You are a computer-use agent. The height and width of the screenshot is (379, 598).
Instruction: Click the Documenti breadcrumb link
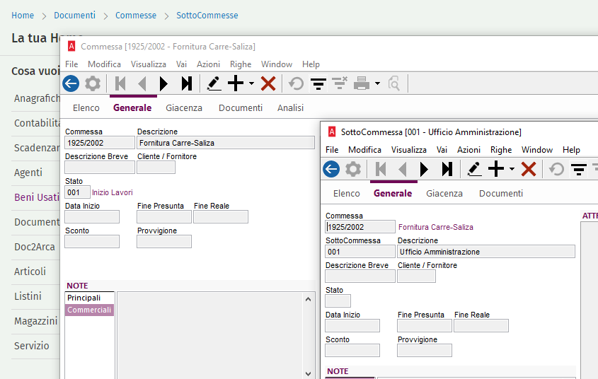[x=74, y=16]
